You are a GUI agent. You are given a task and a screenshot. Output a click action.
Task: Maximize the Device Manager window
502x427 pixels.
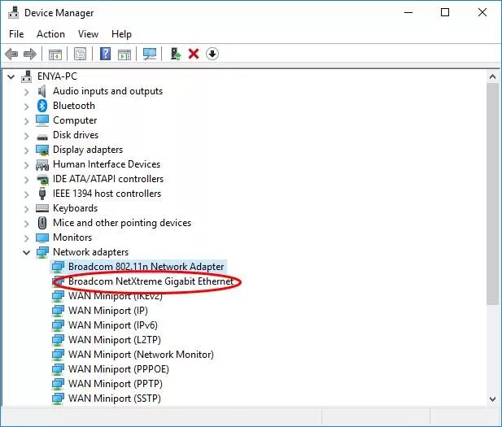tap(445, 12)
